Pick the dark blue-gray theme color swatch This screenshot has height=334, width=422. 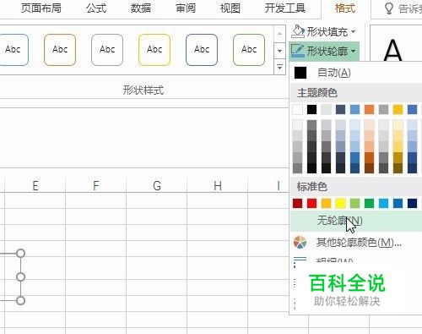point(340,109)
